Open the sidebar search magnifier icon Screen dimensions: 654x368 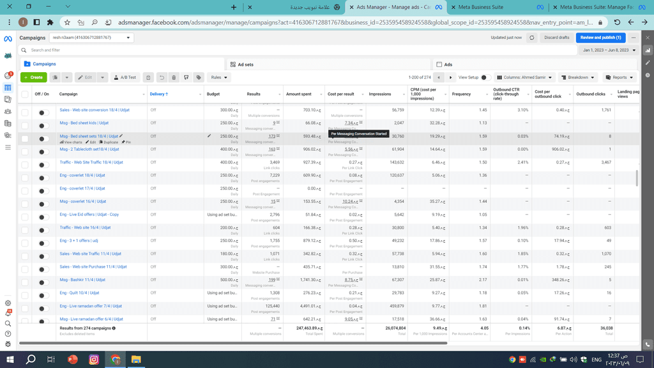tap(8, 323)
